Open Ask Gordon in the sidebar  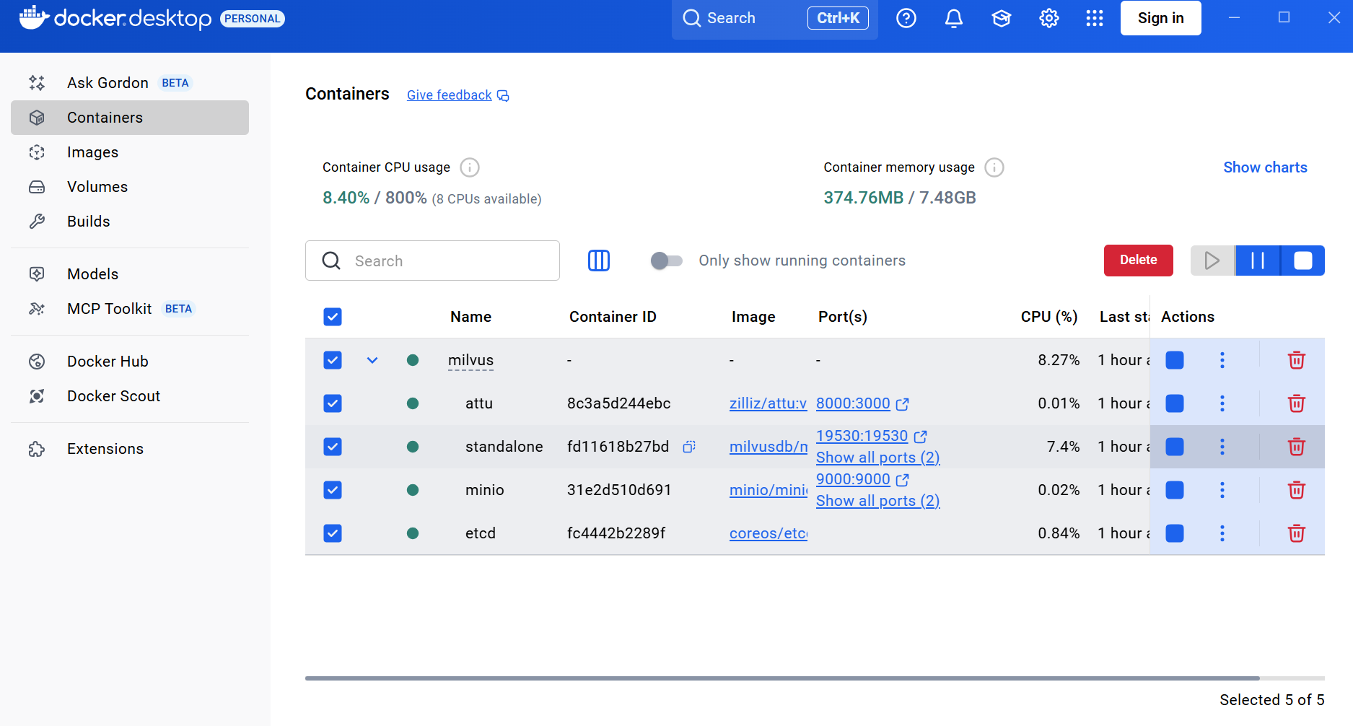point(130,83)
